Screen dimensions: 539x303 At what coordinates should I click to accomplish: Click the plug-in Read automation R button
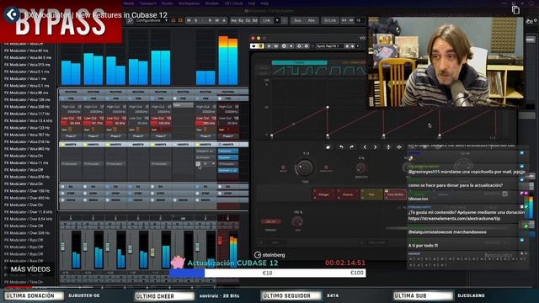click(x=269, y=46)
